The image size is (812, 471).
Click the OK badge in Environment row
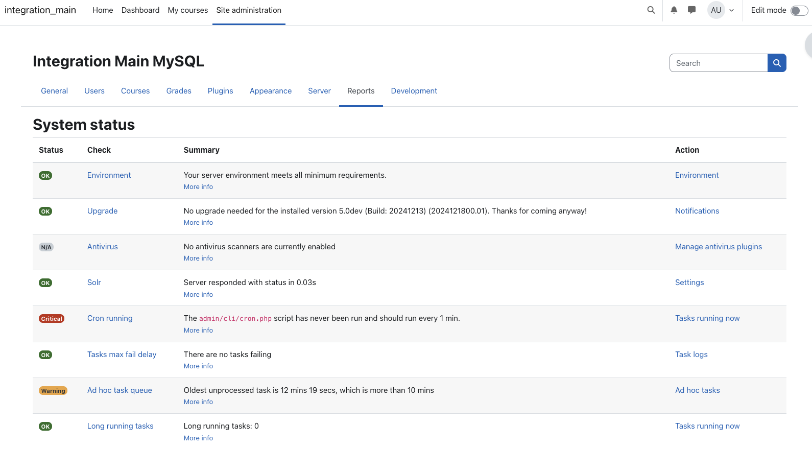tap(45, 176)
